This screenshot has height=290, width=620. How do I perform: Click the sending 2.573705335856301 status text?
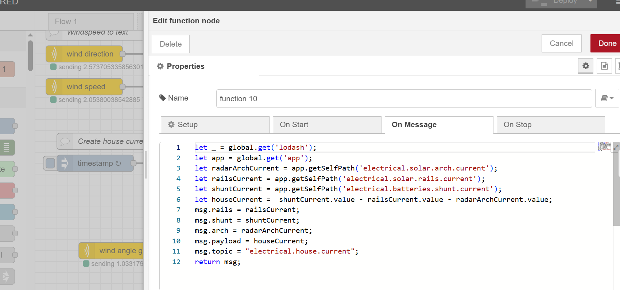[x=101, y=67]
